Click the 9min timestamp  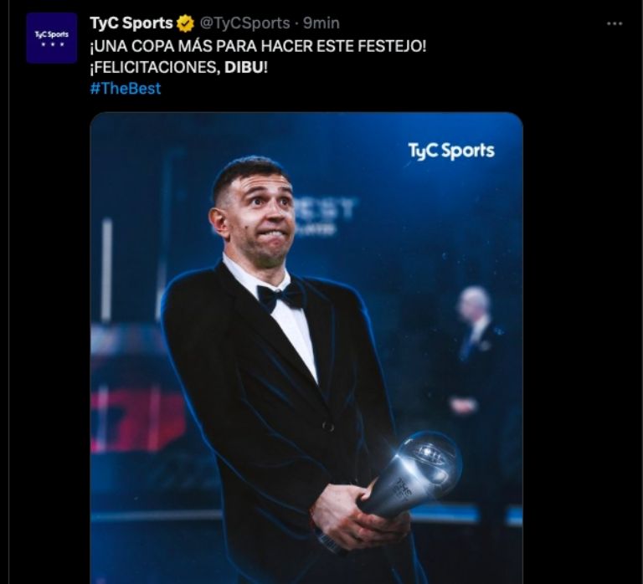pyautogui.click(x=321, y=23)
